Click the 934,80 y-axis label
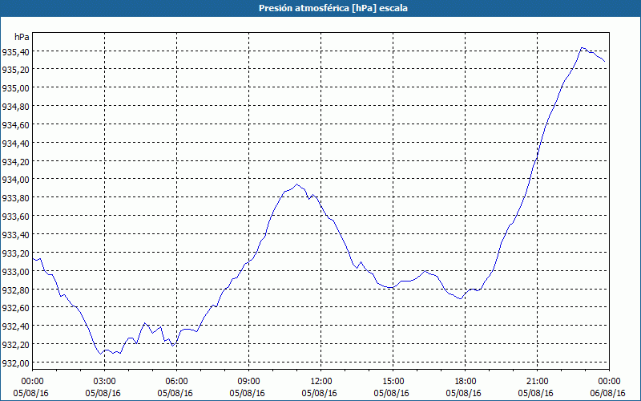The width and height of the screenshot is (641, 401). coord(15,107)
